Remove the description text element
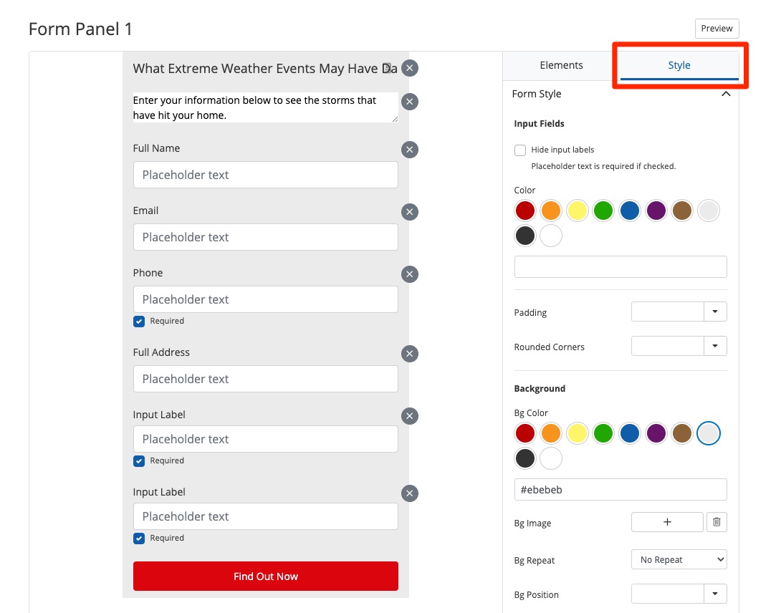781x613 pixels. point(409,102)
